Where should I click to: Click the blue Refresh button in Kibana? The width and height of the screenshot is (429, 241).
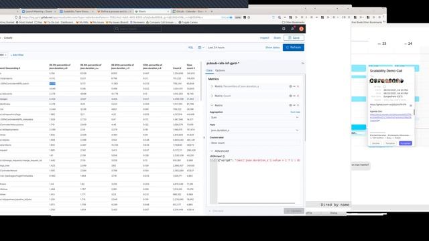point(294,48)
